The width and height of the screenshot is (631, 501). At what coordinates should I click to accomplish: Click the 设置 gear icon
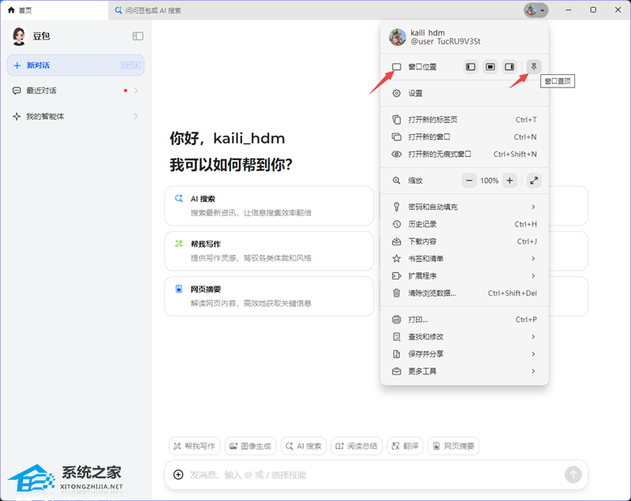coord(397,93)
